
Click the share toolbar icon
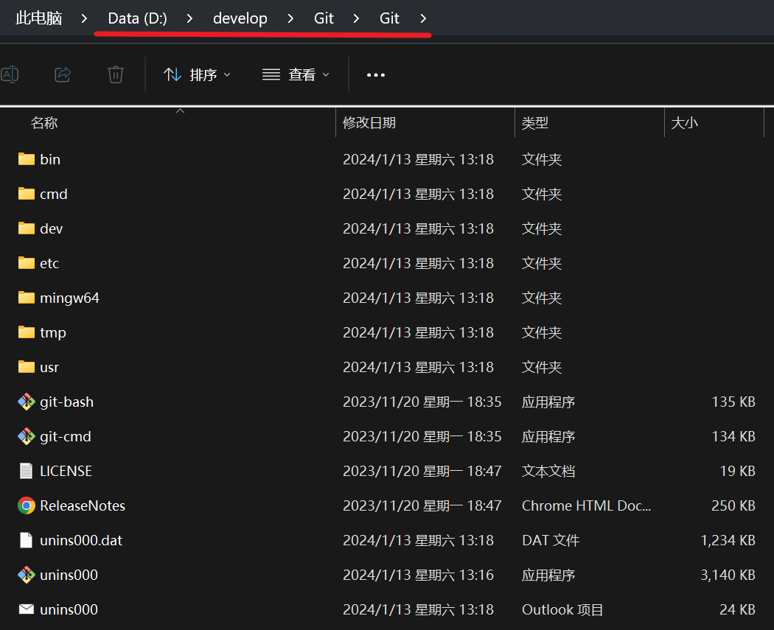(63, 75)
